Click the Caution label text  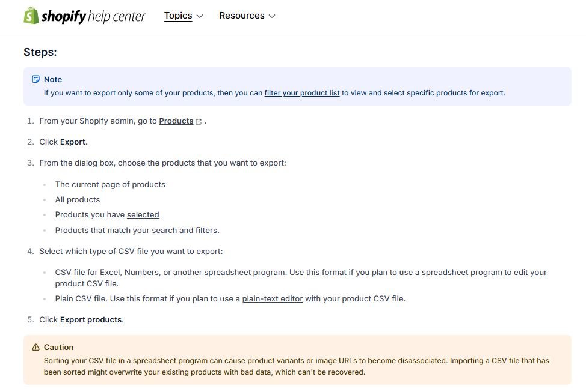point(59,347)
